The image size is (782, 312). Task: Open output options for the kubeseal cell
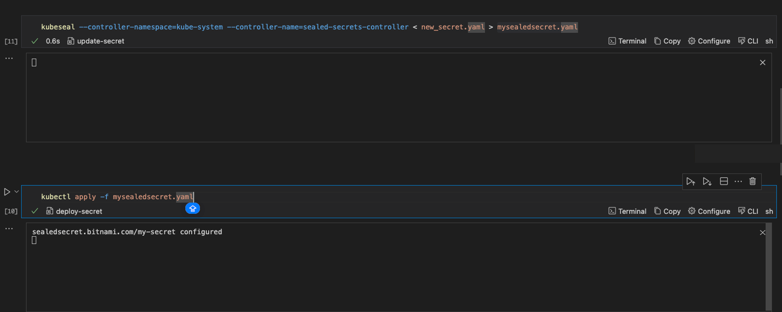(x=9, y=58)
